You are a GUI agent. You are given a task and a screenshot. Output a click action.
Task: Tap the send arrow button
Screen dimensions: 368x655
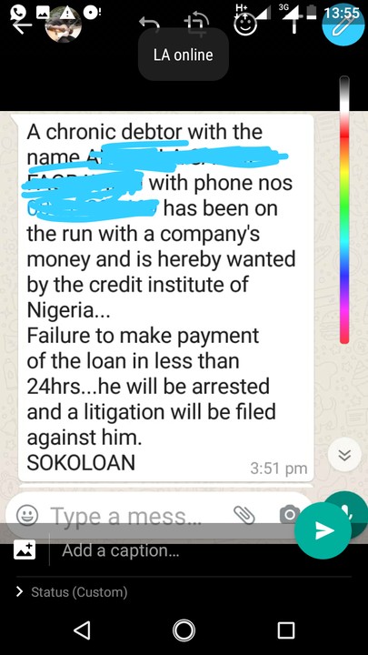click(323, 530)
